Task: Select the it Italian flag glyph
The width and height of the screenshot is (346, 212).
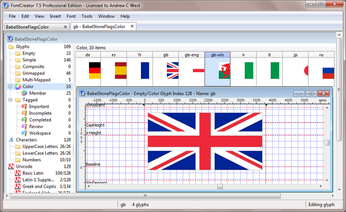Action: pos(269,69)
